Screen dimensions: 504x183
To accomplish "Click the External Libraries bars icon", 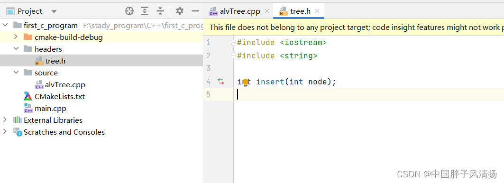I will pos(18,120).
